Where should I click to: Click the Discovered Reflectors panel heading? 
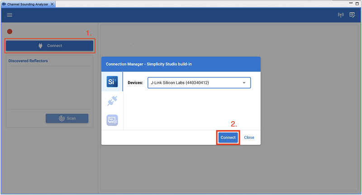(x=28, y=61)
